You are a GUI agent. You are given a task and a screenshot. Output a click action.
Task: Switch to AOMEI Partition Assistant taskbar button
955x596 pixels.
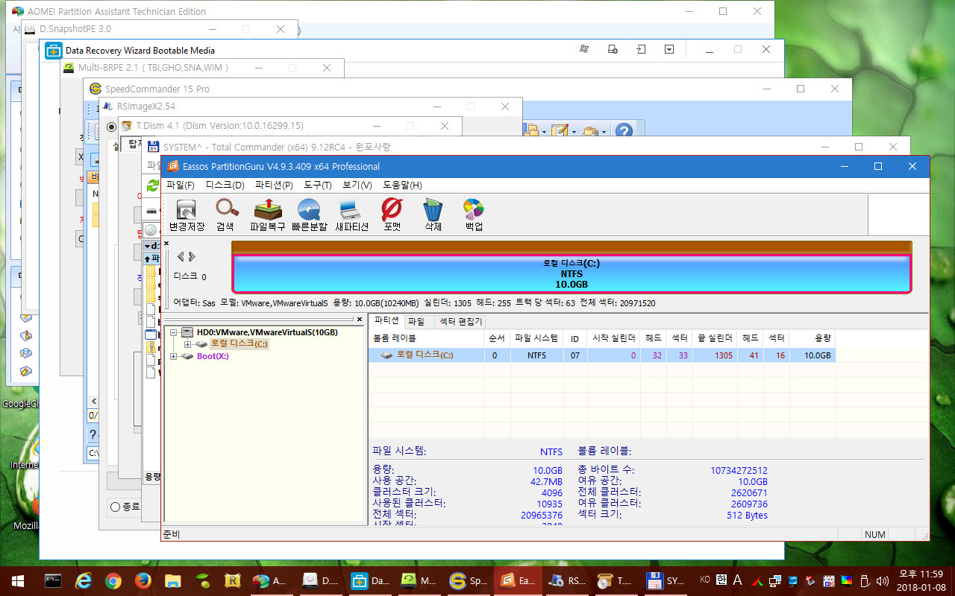click(x=270, y=581)
